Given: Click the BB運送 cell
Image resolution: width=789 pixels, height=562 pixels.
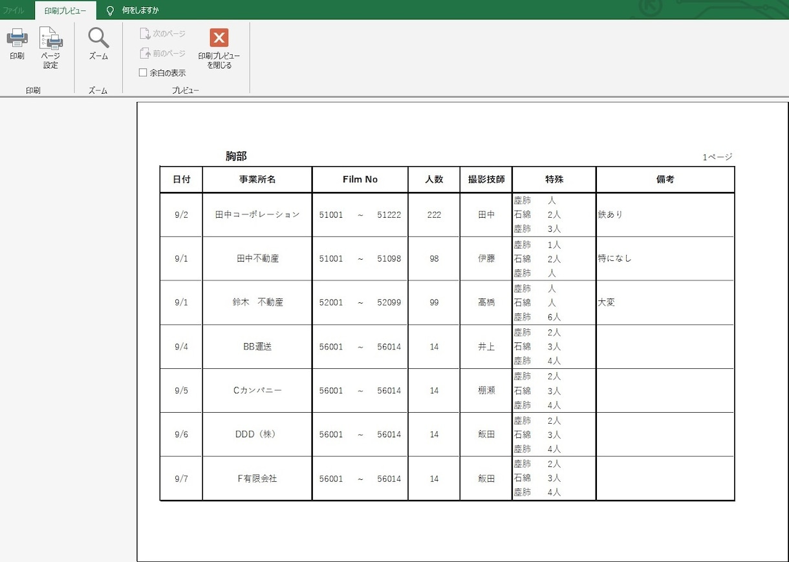Looking at the screenshot, I should (x=257, y=347).
